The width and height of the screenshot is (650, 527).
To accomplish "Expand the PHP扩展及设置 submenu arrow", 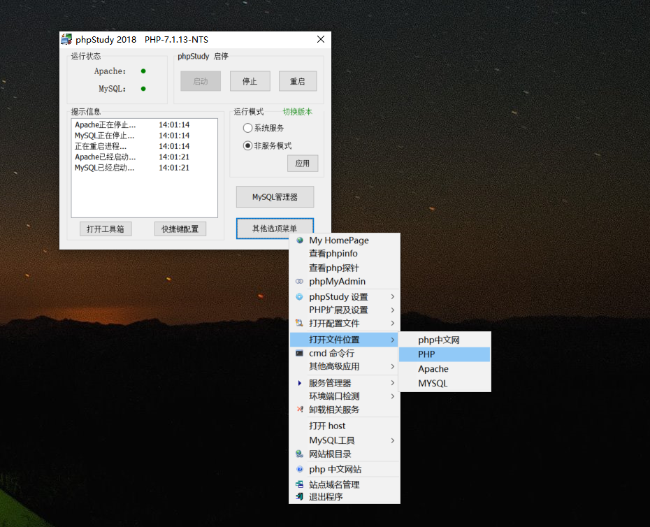I will (392, 310).
